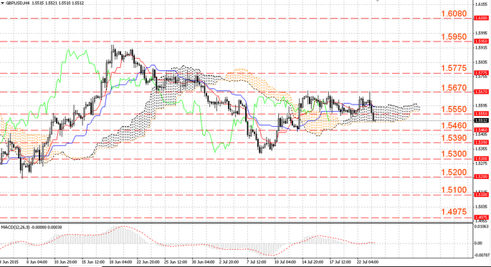Click the divider bar above MACD window
491x267 pixels.
coord(236,223)
